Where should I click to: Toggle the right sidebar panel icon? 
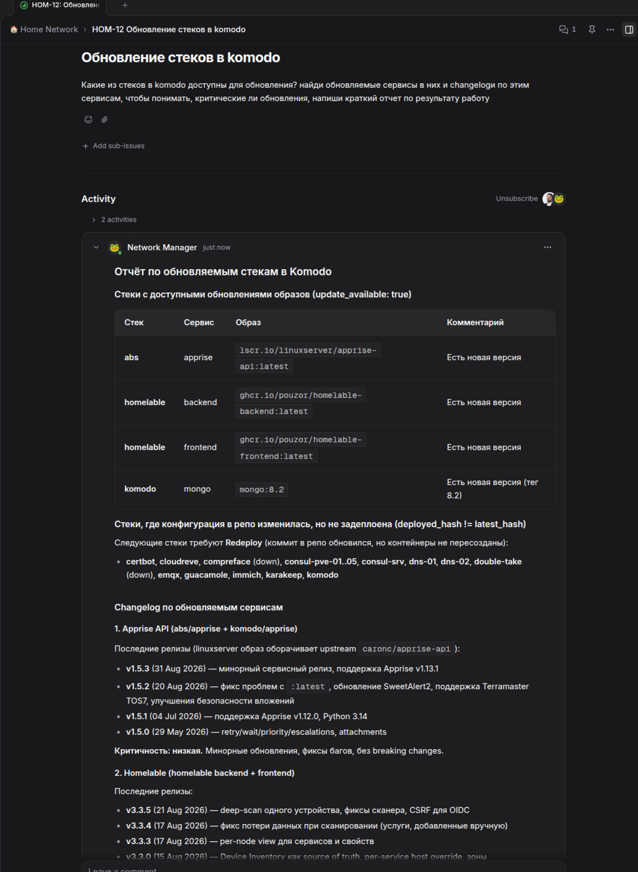629,29
